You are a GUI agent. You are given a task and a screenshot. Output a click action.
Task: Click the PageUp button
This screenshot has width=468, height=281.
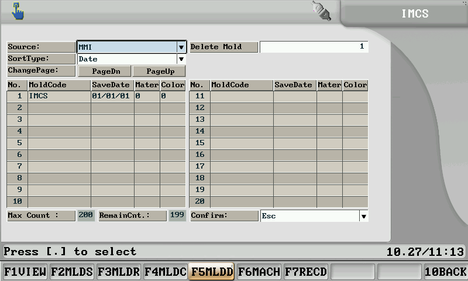tap(159, 71)
